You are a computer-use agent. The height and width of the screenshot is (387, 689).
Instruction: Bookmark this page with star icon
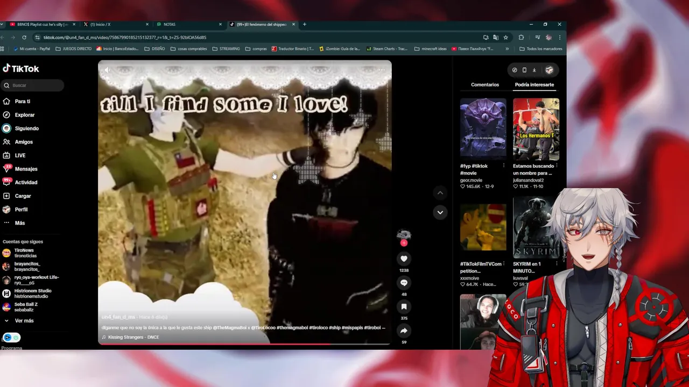coord(505,37)
